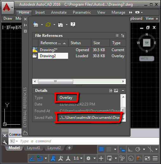161x164 pixels.
Task: Show the Details pane icon
Action: click(111, 91)
